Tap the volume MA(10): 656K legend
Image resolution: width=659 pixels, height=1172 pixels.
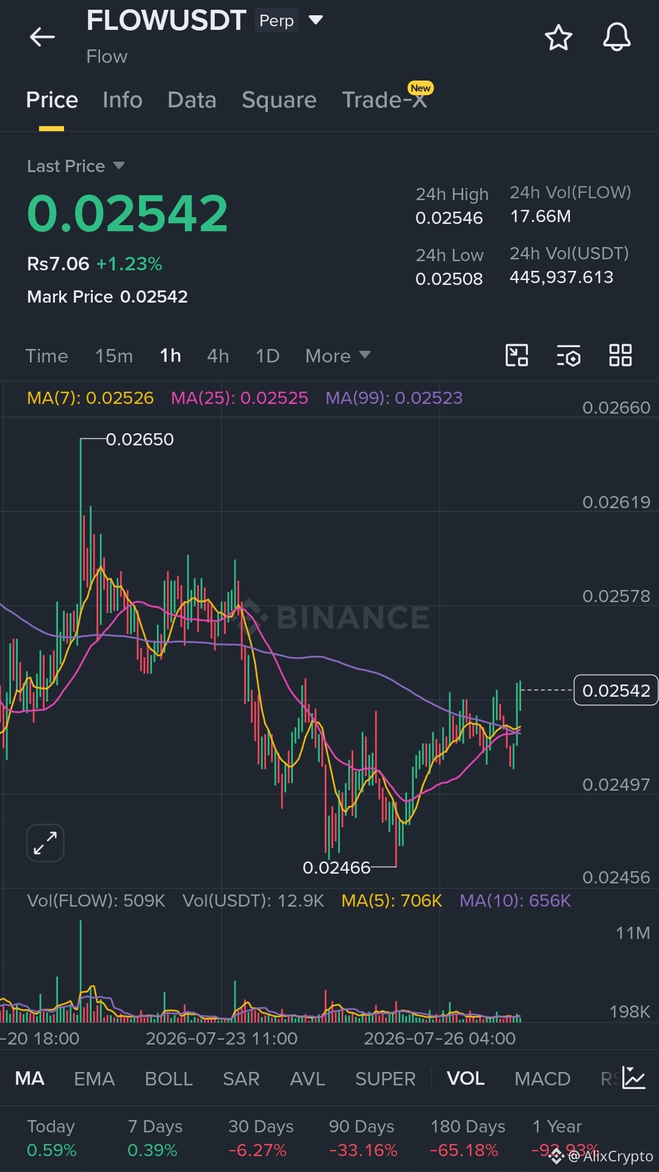click(515, 901)
